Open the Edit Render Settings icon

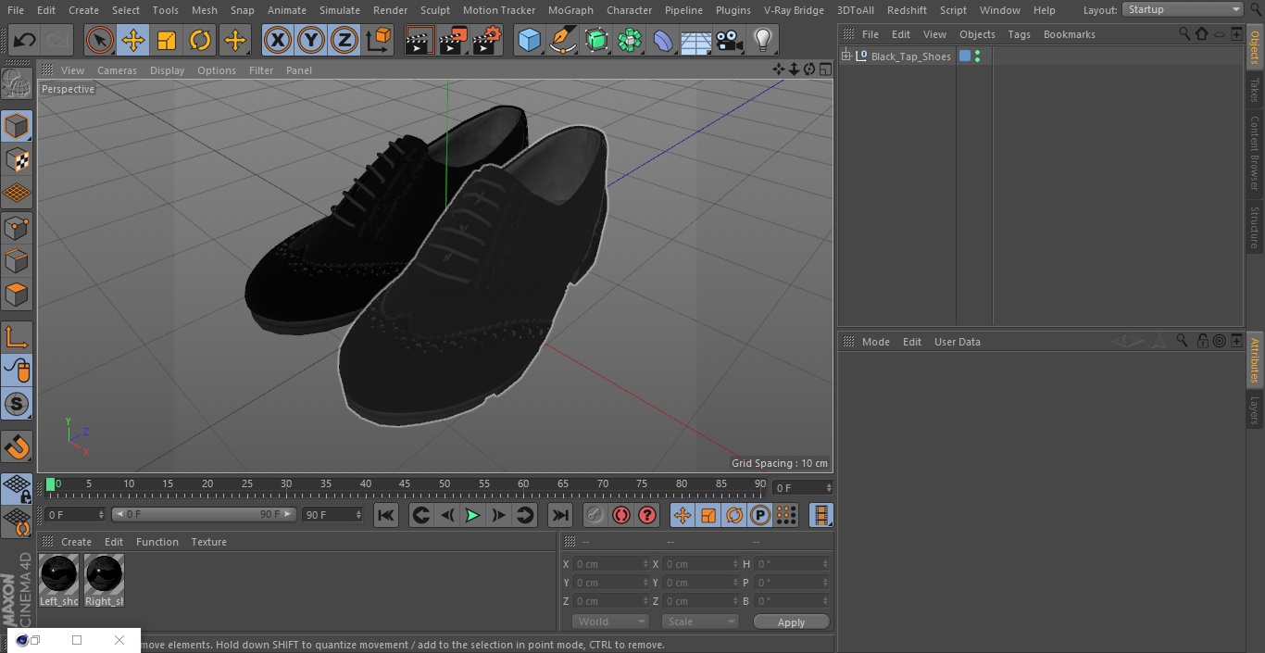tap(486, 41)
